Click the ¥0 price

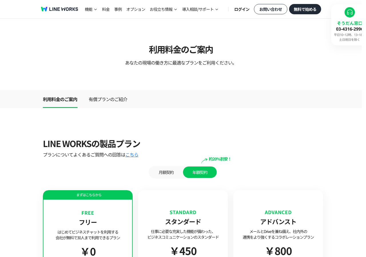[88, 252]
